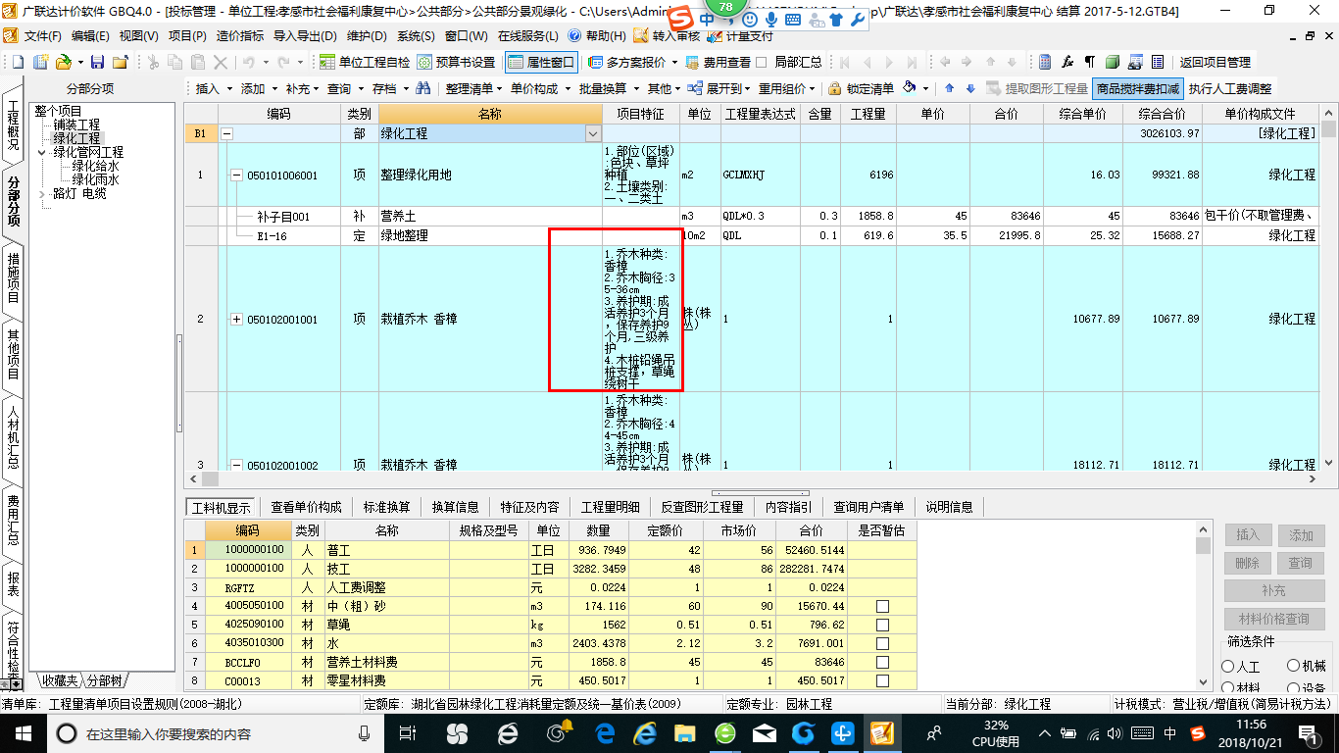
Task: Open 计量支付 from menu bar
Action: (x=738, y=36)
